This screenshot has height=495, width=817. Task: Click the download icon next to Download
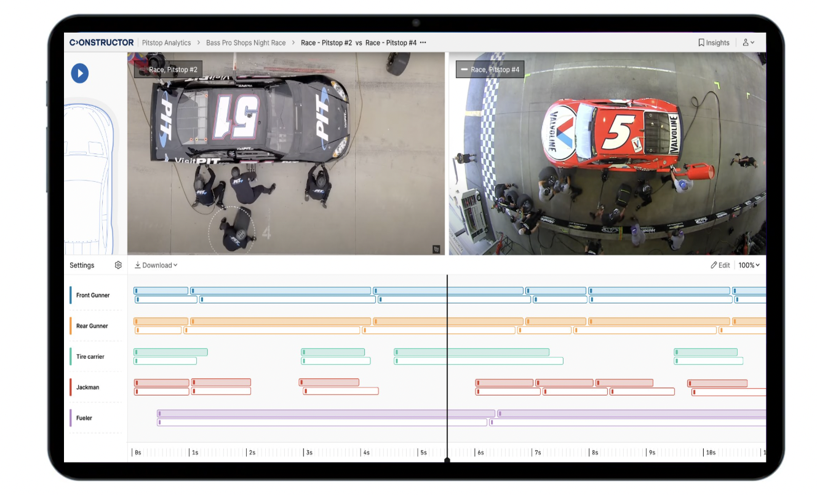[x=137, y=265]
